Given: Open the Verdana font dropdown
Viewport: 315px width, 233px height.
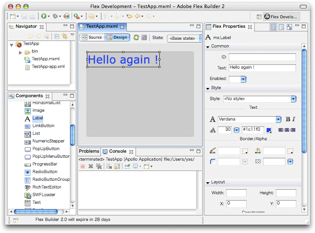Looking at the screenshot, I should click(x=278, y=119).
